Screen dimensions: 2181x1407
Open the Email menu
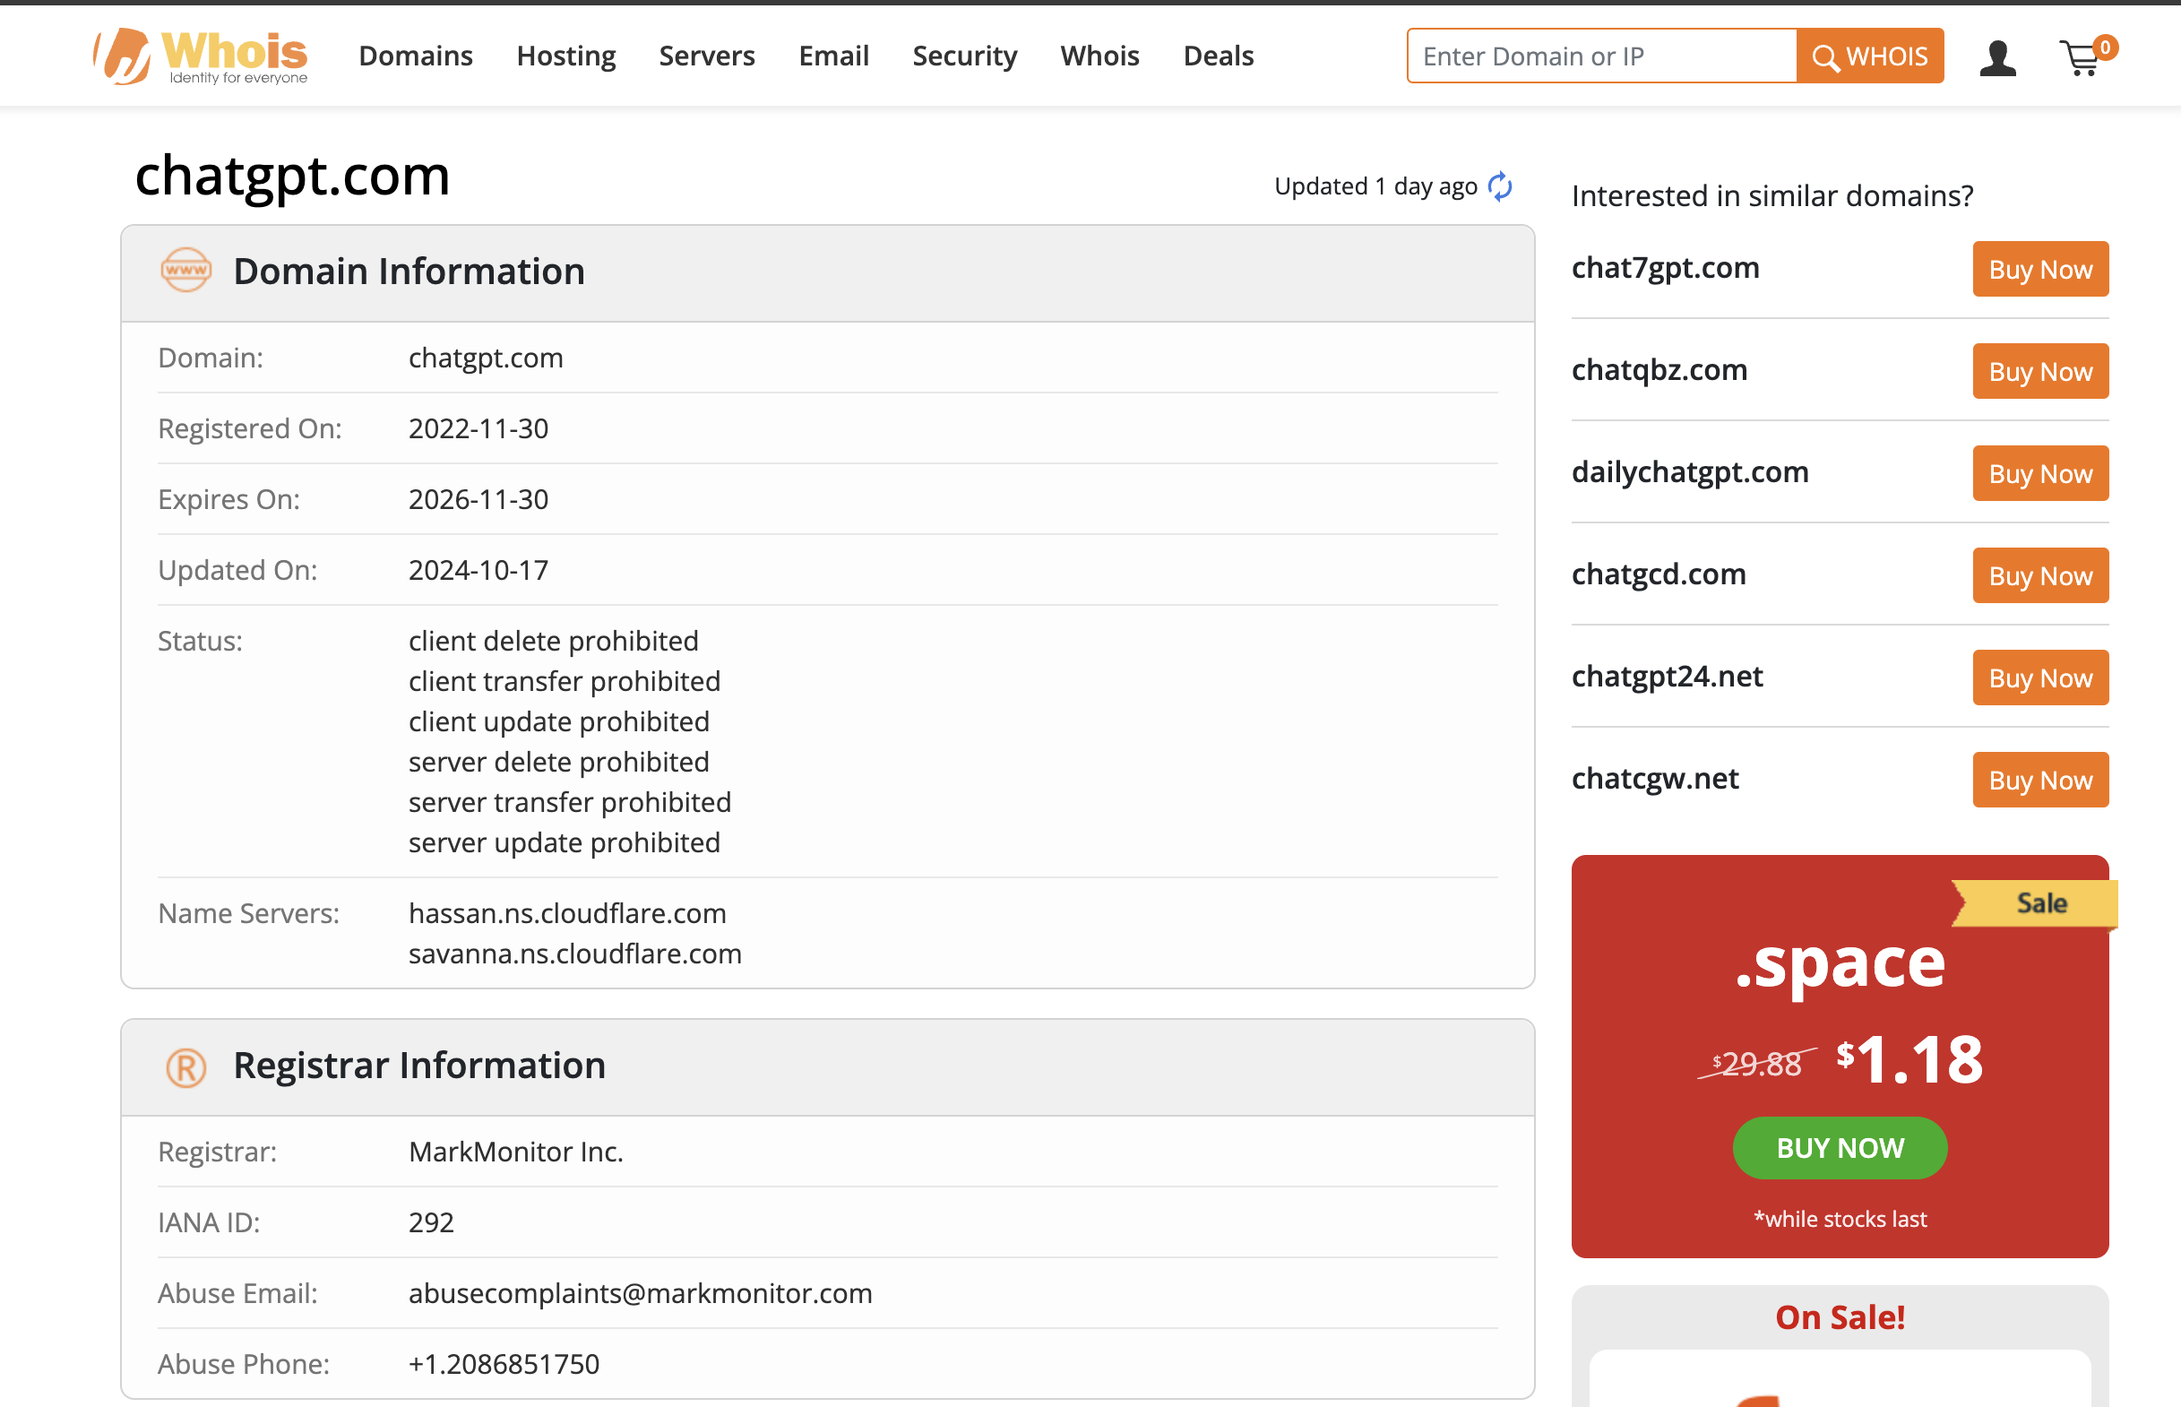(833, 56)
